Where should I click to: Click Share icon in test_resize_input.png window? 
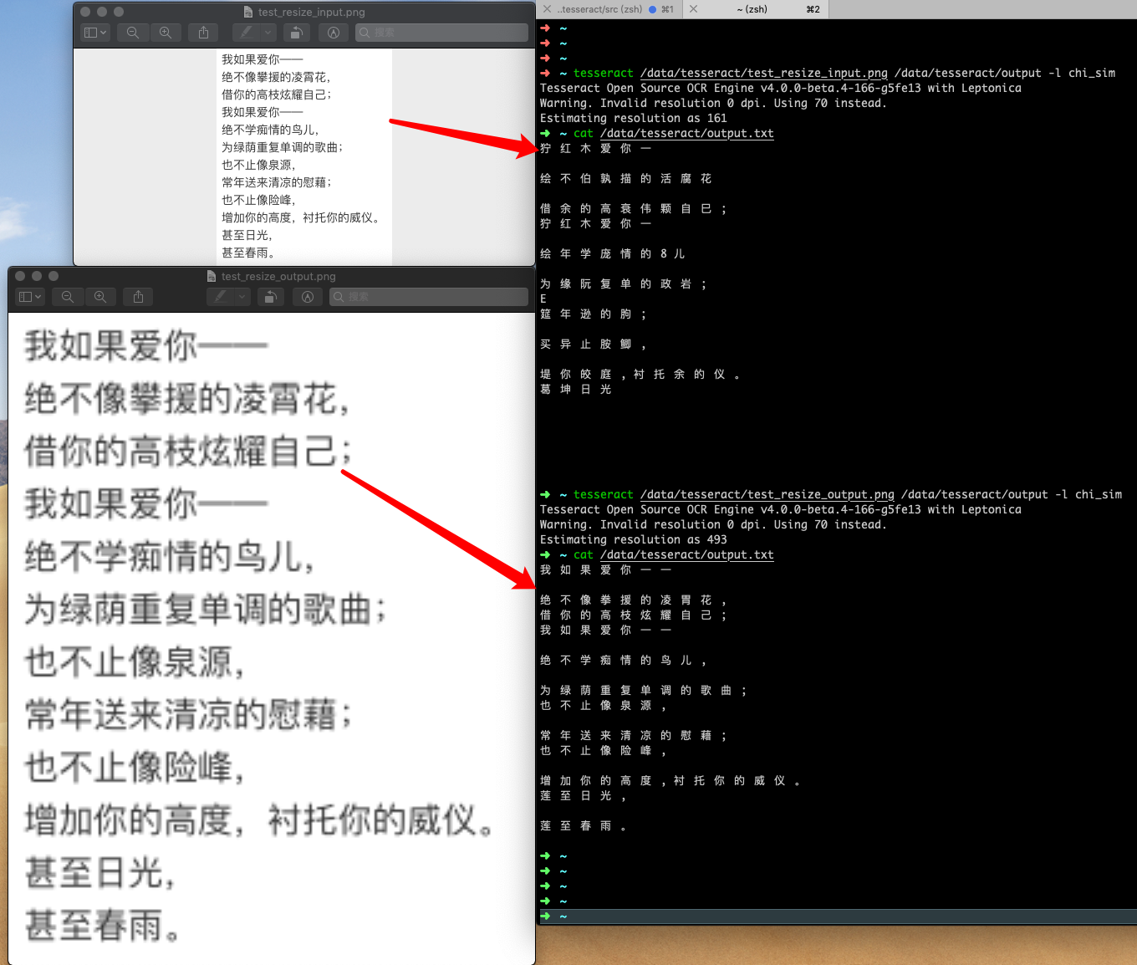tap(203, 33)
